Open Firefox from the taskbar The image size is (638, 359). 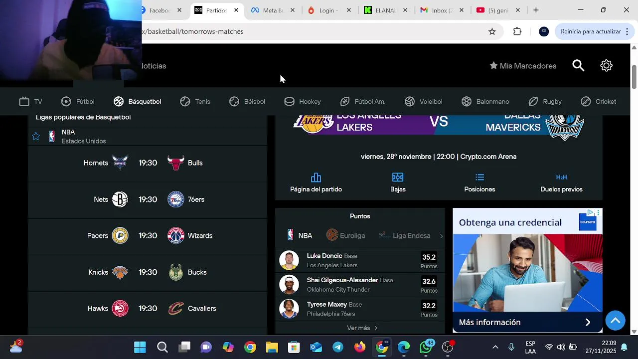(360, 347)
